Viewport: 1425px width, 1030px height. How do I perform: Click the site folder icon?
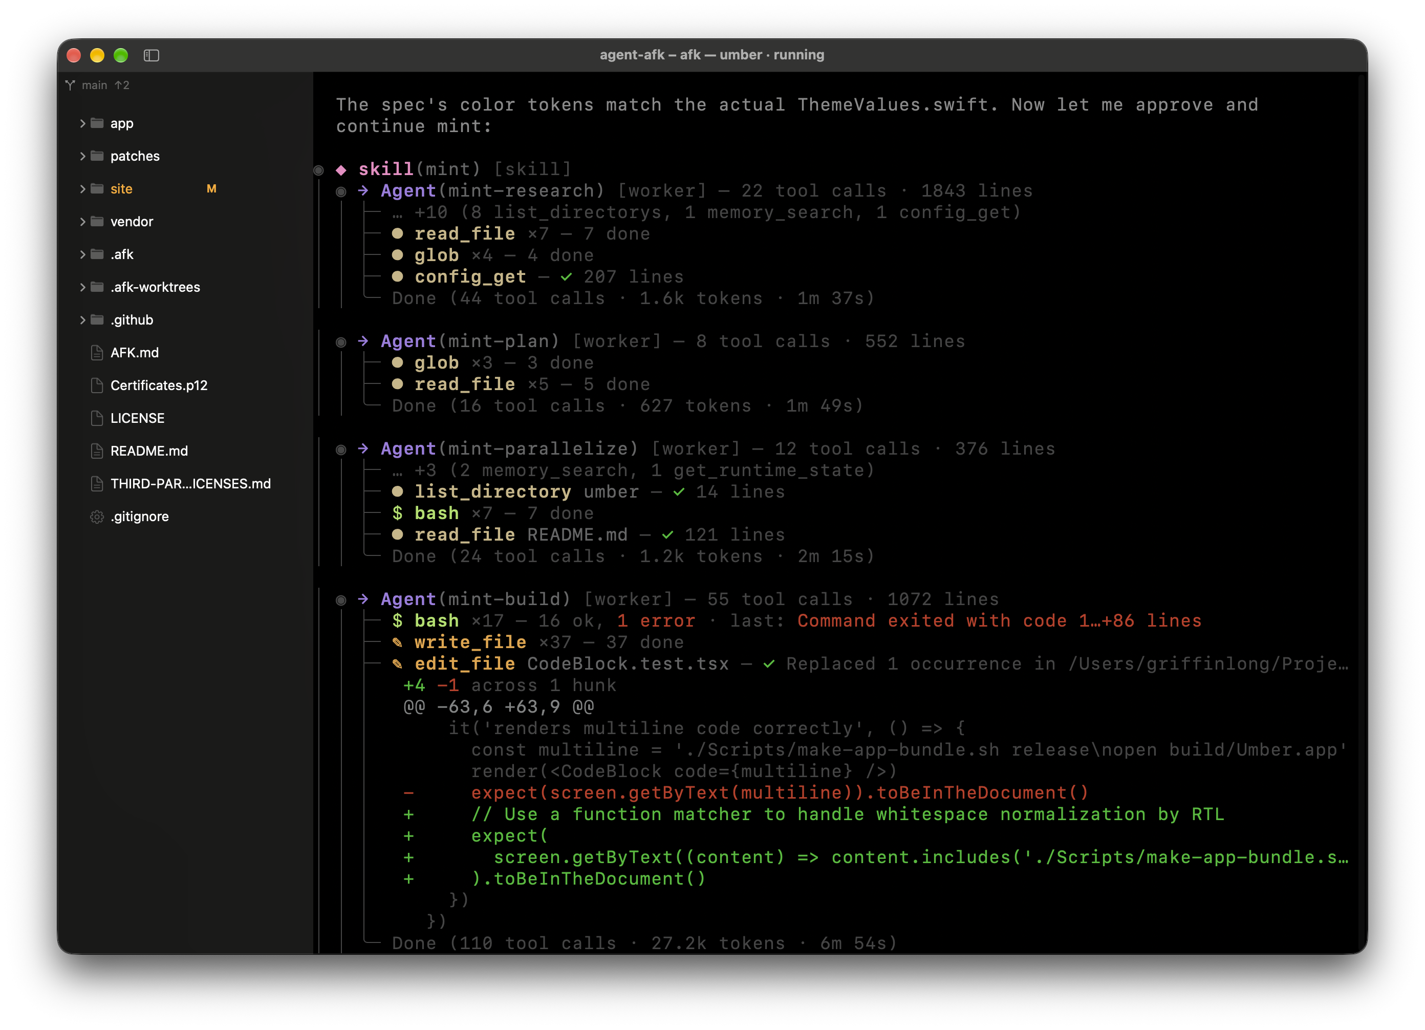coord(97,188)
